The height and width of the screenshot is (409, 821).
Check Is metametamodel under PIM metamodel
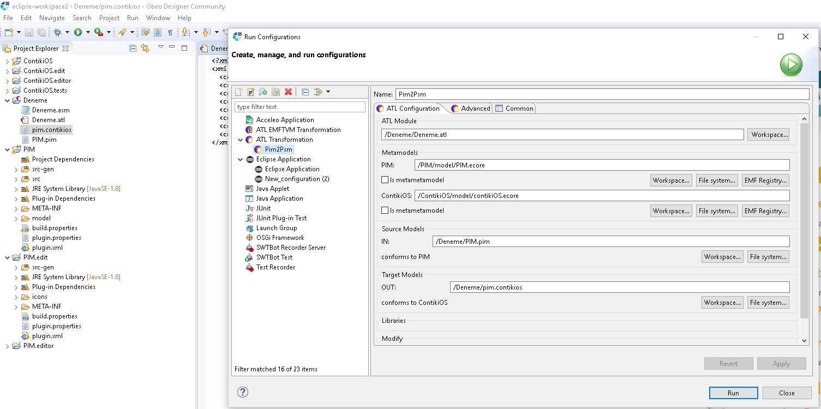[385, 180]
